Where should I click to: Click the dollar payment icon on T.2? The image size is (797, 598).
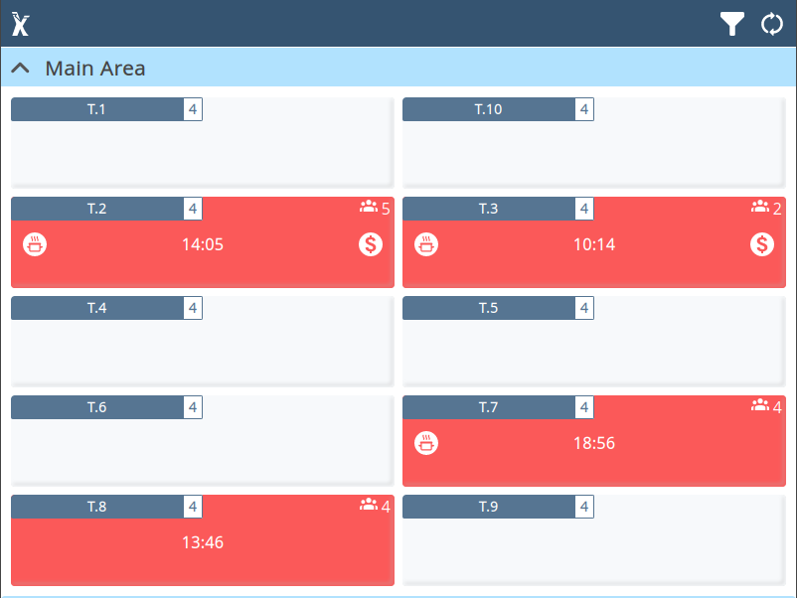tap(371, 244)
